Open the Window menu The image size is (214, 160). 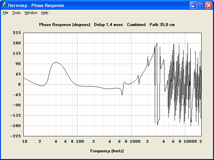[31, 13]
